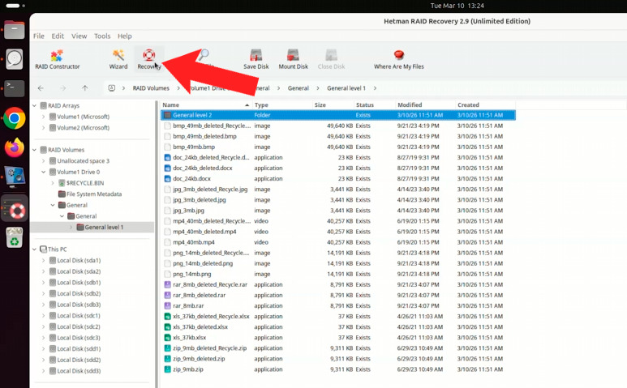Open the Trash in the dock
This screenshot has height=388, width=627.
coord(15,237)
